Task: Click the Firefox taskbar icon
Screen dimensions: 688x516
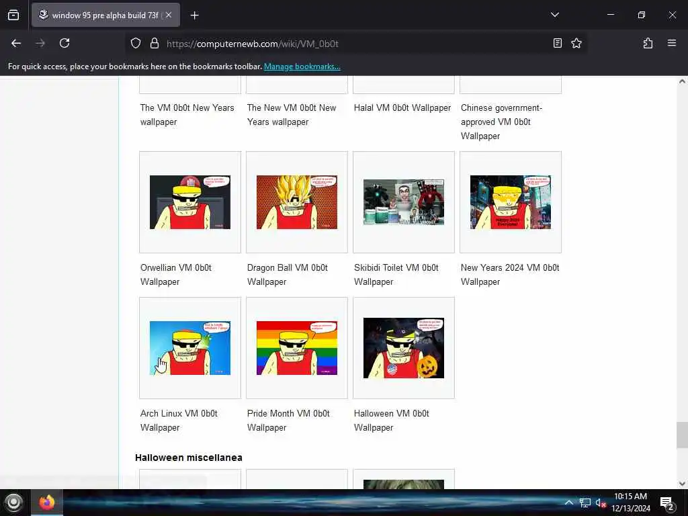Action: pyautogui.click(x=47, y=503)
